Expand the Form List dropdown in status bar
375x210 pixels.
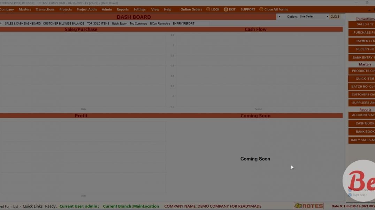20,206
